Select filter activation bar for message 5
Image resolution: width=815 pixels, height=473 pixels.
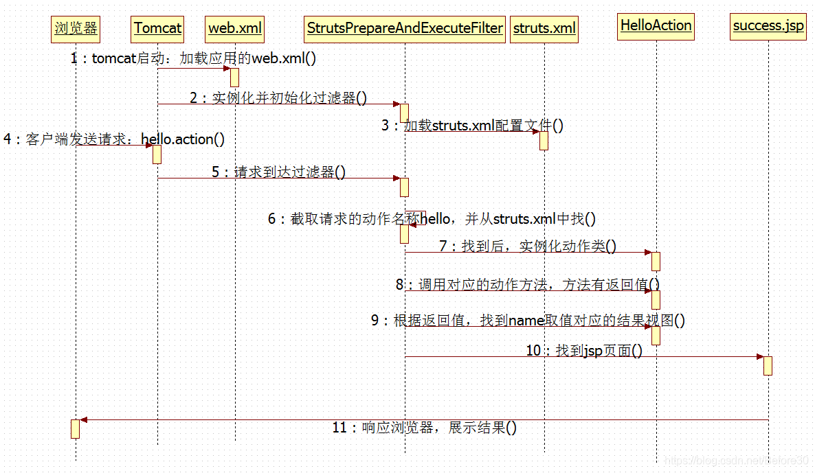click(x=404, y=187)
